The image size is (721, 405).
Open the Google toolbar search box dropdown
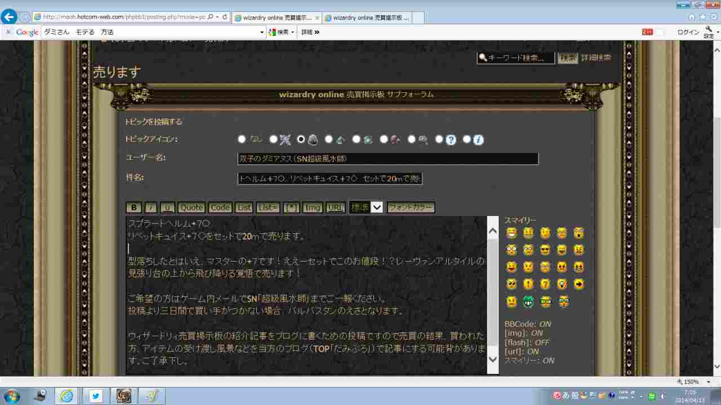point(261,32)
